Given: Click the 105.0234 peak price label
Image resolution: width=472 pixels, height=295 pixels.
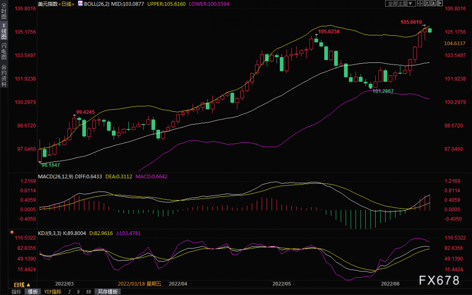Looking at the screenshot, I should click(x=329, y=32).
